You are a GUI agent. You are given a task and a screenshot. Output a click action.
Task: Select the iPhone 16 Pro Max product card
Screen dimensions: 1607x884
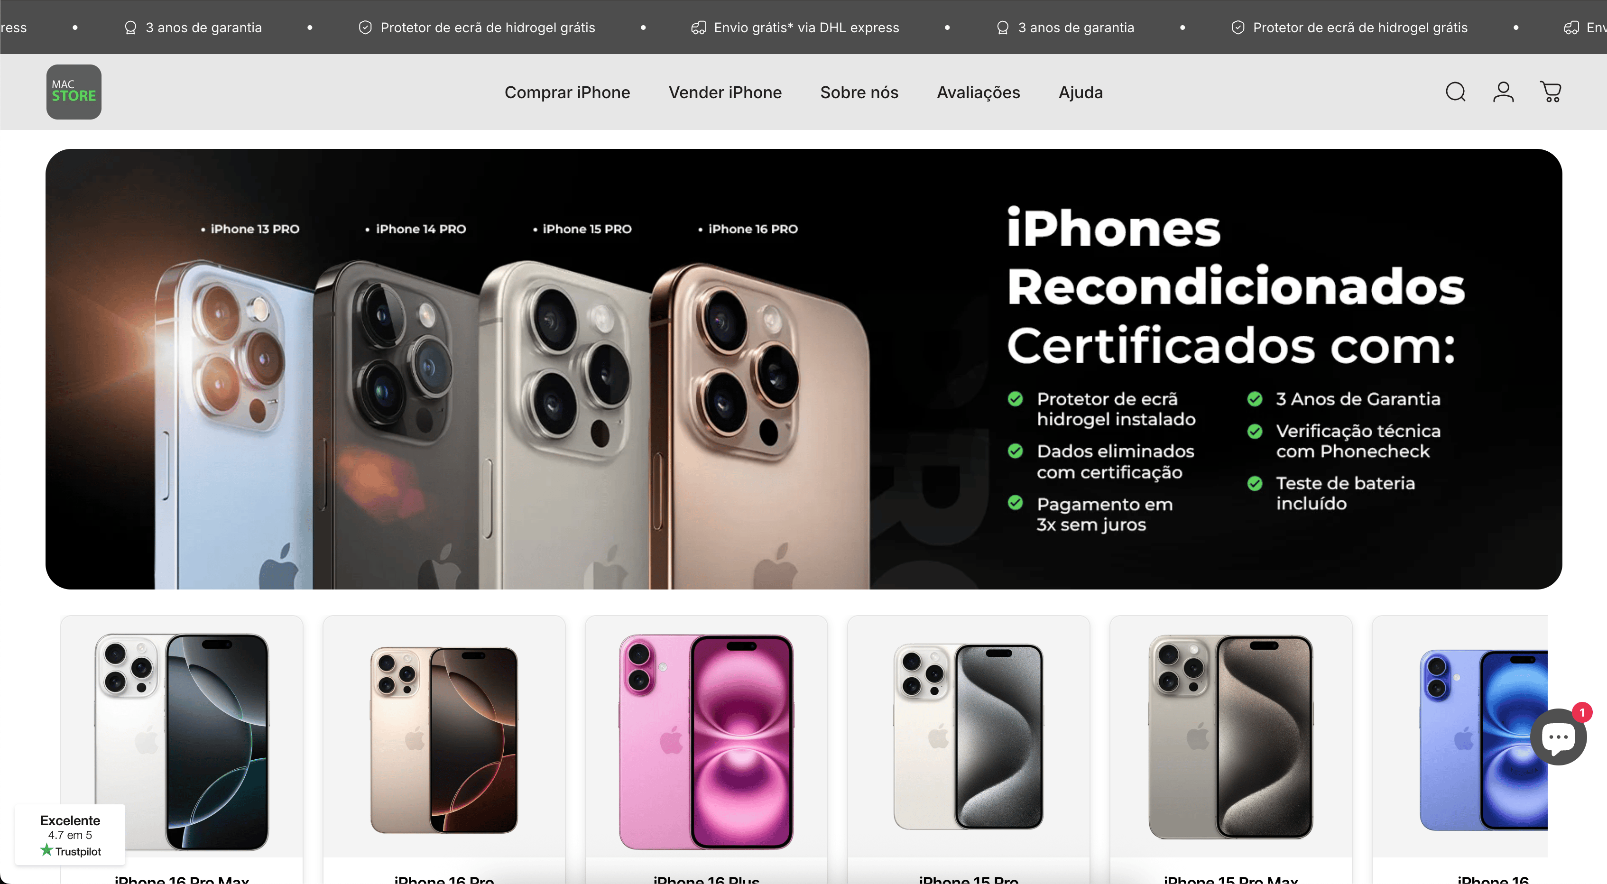(182, 749)
